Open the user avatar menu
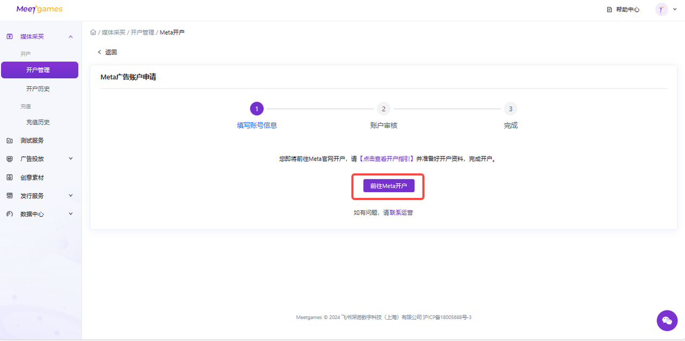Viewport: 685px width, 341px height. (x=661, y=9)
